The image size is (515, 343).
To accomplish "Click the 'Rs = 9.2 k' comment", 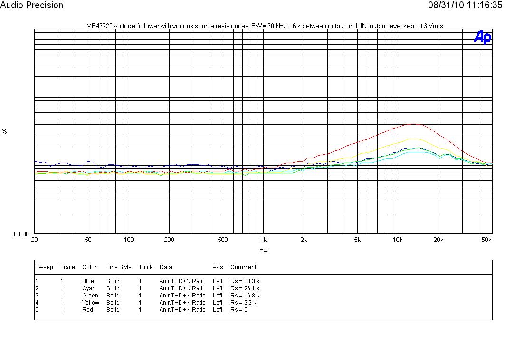I will tap(243, 303).
